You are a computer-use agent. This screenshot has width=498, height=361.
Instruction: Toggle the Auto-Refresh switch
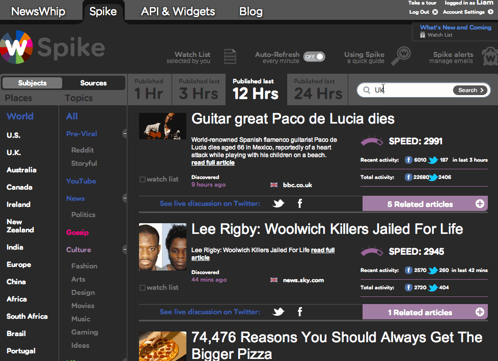click(x=314, y=57)
